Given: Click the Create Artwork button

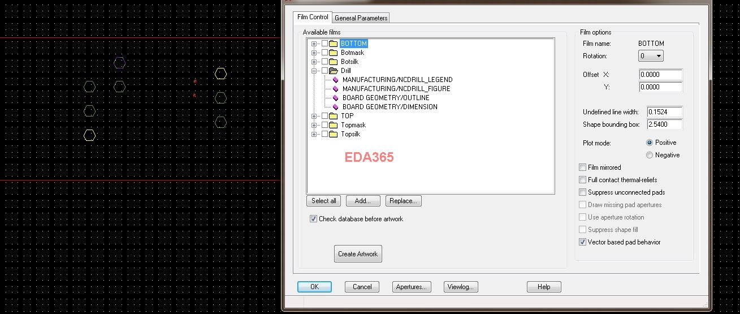Looking at the screenshot, I should click(x=358, y=254).
